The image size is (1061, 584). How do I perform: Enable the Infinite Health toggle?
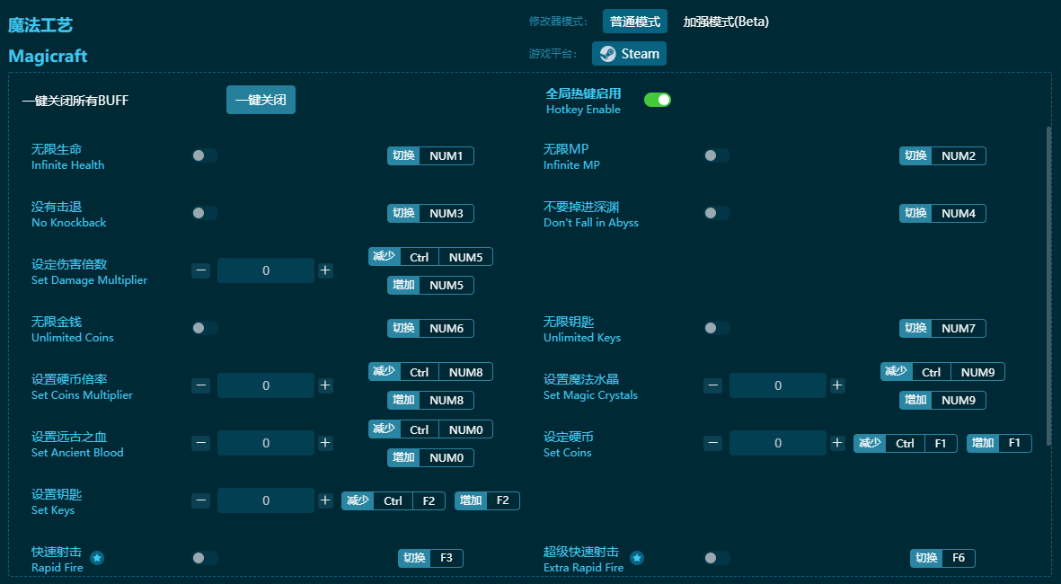click(204, 155)
